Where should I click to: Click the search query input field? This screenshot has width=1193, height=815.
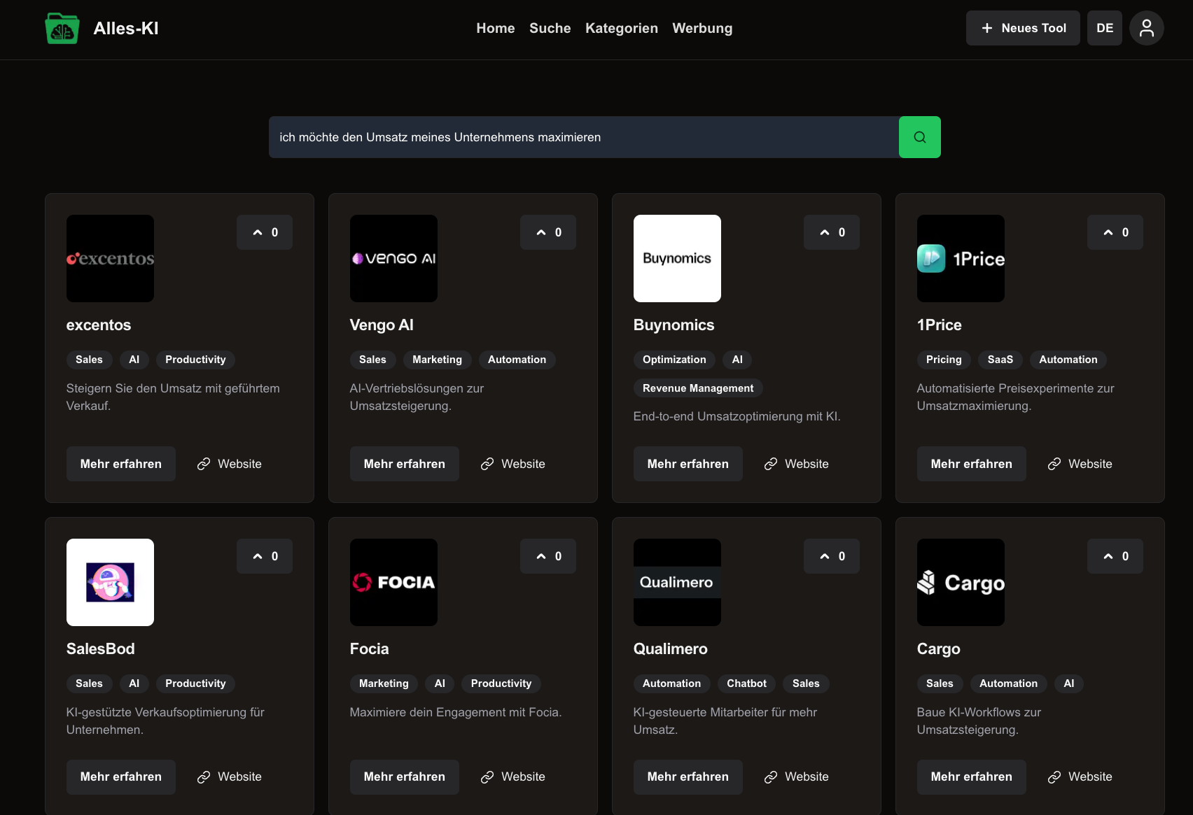pyautogui.click(x=584, y=137)
